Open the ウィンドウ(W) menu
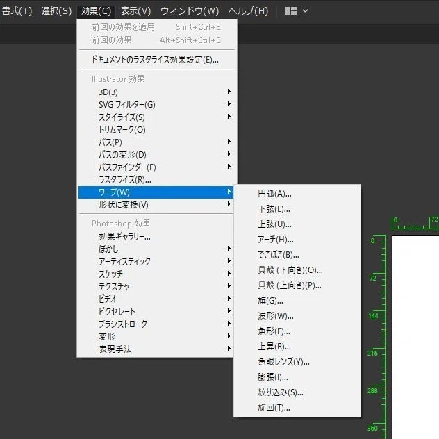 point(190,11)
